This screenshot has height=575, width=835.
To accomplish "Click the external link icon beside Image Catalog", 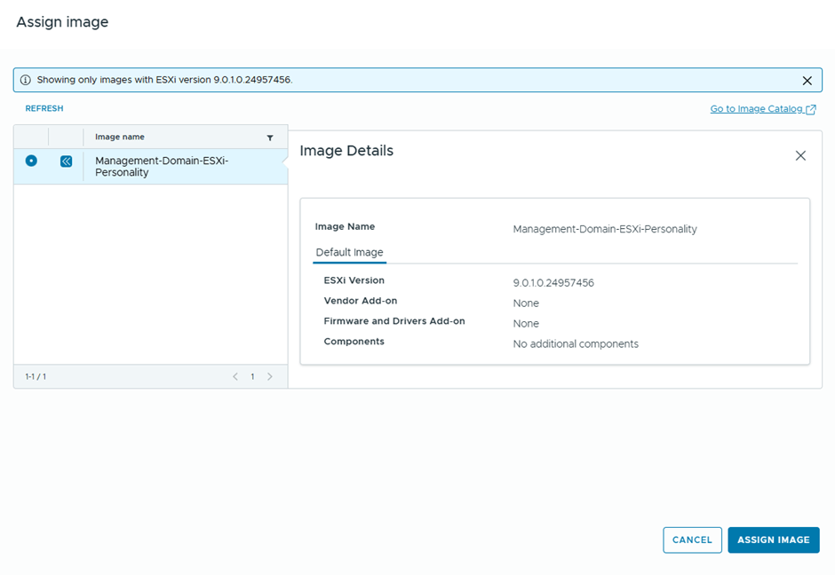I will point(811,109).
